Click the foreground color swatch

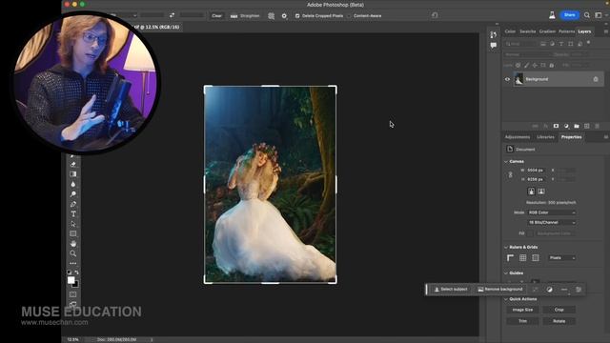71,279
